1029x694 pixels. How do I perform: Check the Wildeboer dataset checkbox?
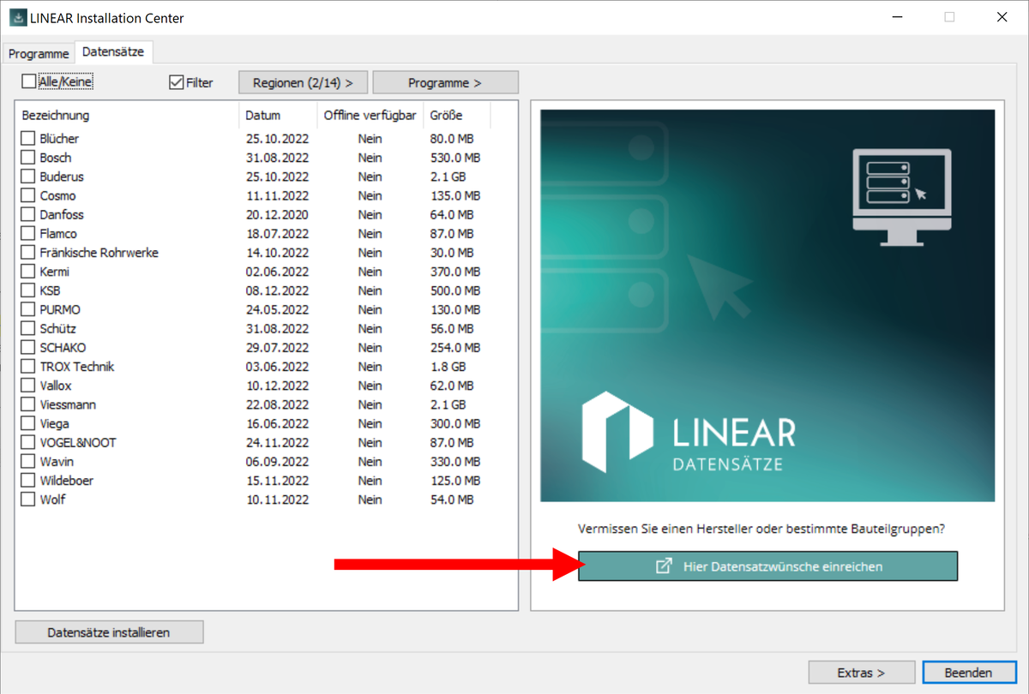click(28, 480)
